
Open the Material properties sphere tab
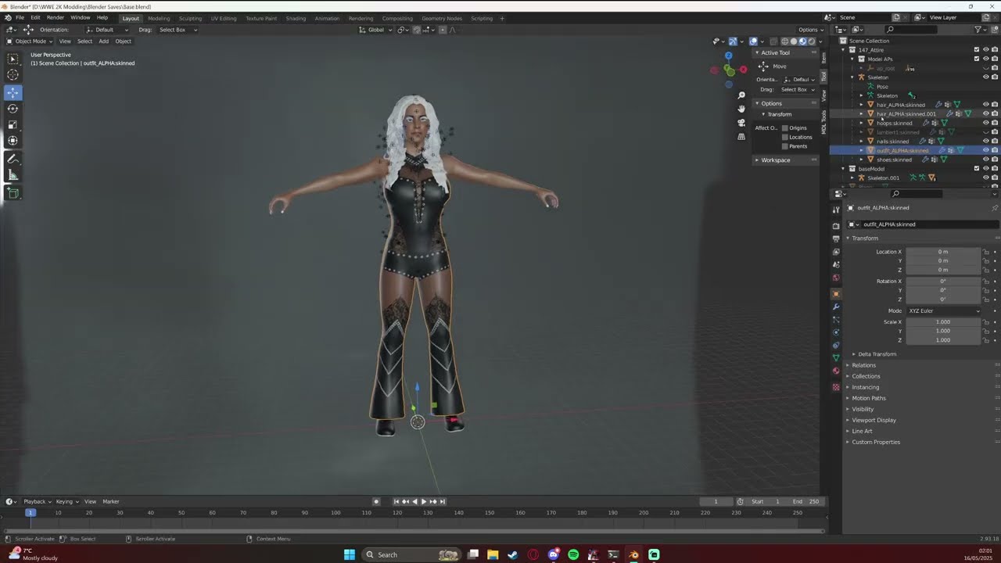[x=836, y=371]
